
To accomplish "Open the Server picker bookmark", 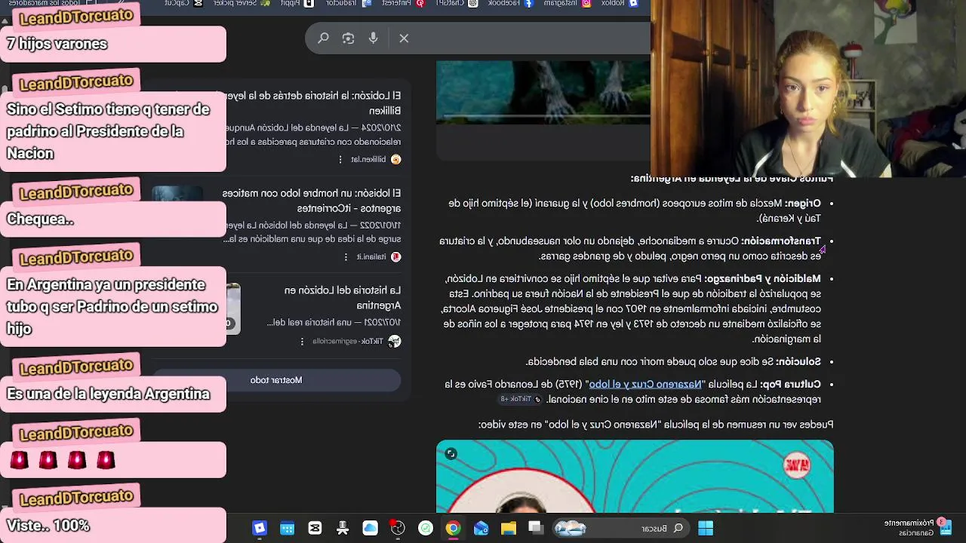I will click(242, 3).
